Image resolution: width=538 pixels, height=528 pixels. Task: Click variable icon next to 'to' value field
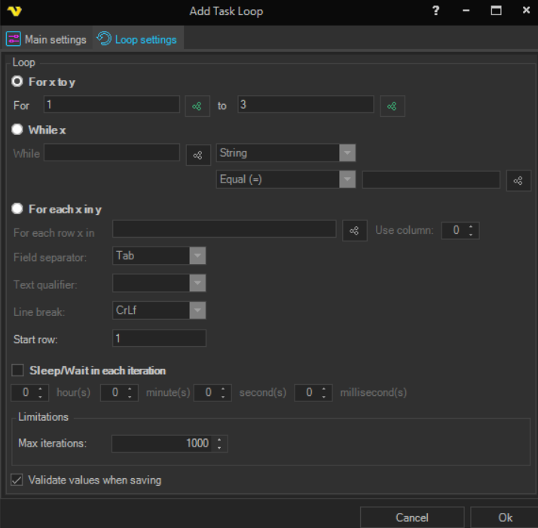pyautogui.click(x=392, y=106)
